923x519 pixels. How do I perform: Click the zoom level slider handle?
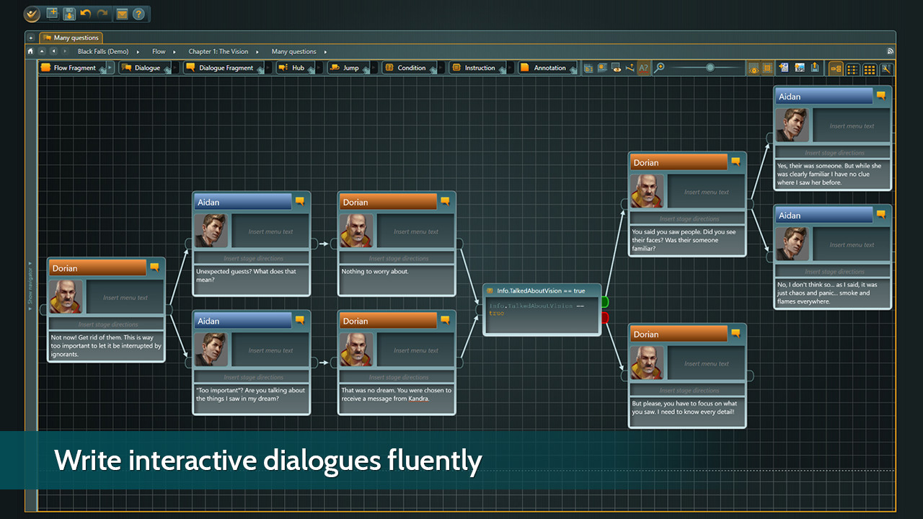[710, 68]
